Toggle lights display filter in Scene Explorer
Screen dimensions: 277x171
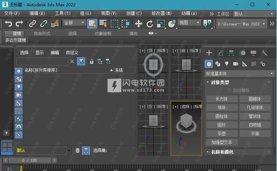pos(19,87)
